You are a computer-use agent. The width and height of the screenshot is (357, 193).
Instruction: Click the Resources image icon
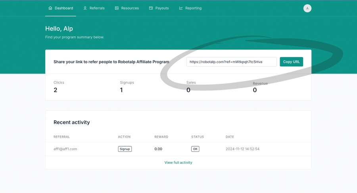click(117, 8)
